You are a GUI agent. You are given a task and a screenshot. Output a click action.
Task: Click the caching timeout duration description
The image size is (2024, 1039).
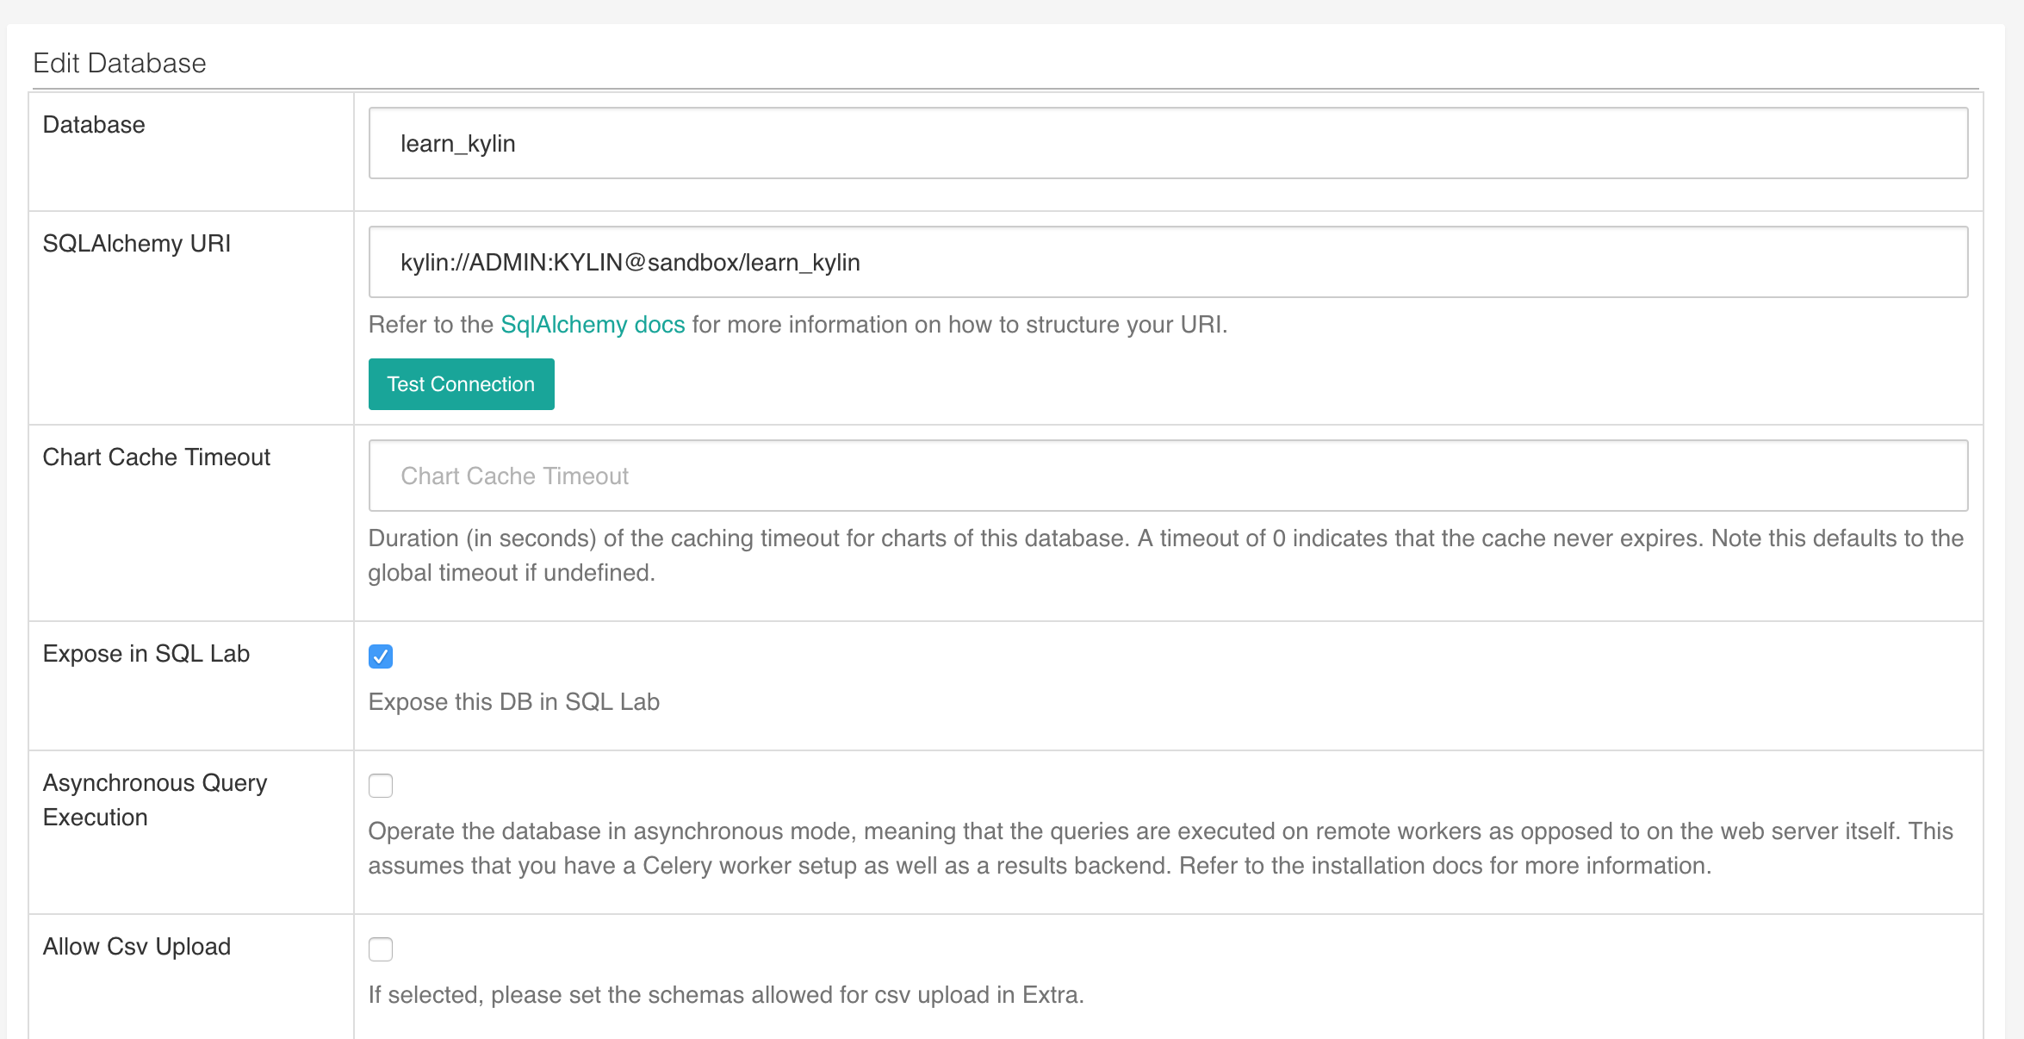(1164, 555)
